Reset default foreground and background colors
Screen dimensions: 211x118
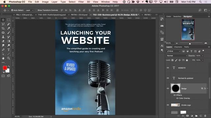(x=3, y=72)
